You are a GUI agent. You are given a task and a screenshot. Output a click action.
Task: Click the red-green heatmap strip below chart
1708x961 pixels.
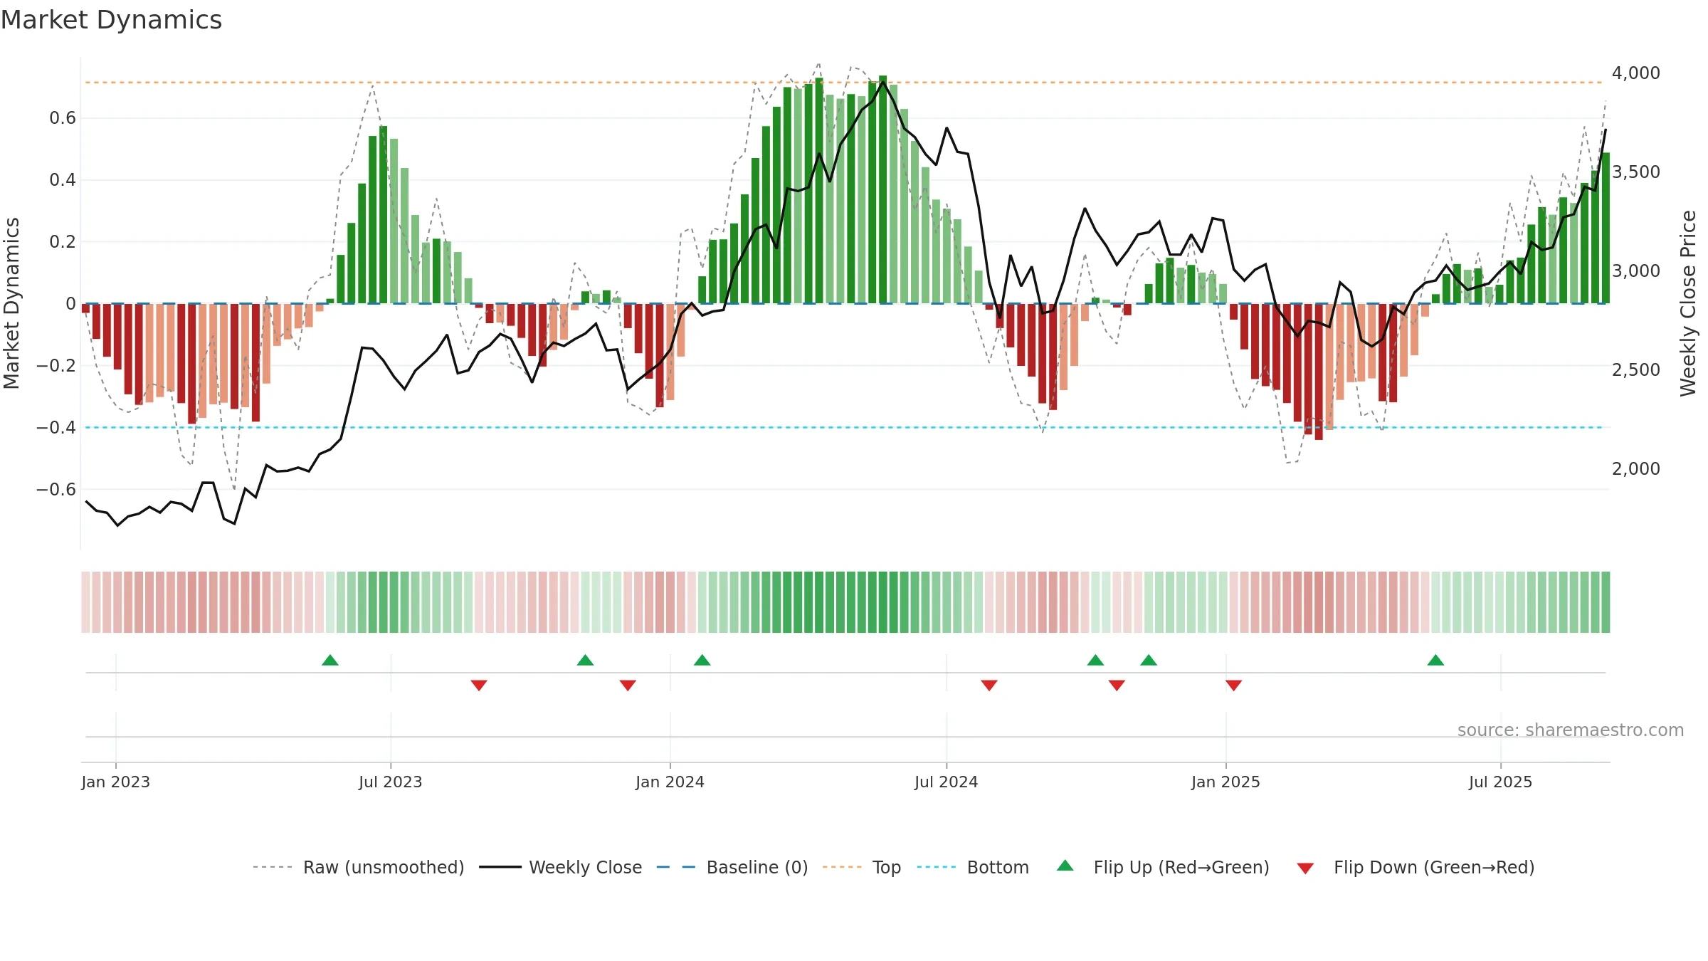[x=845, y=602]
